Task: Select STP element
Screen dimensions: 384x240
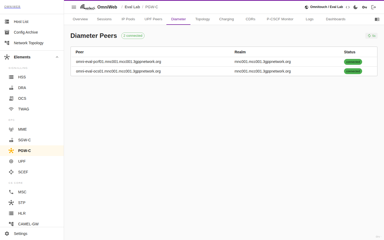Action: 32,203
